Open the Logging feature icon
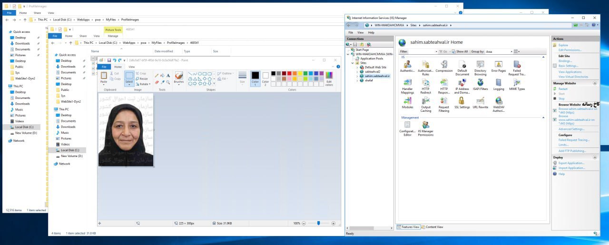 point(499,85)
